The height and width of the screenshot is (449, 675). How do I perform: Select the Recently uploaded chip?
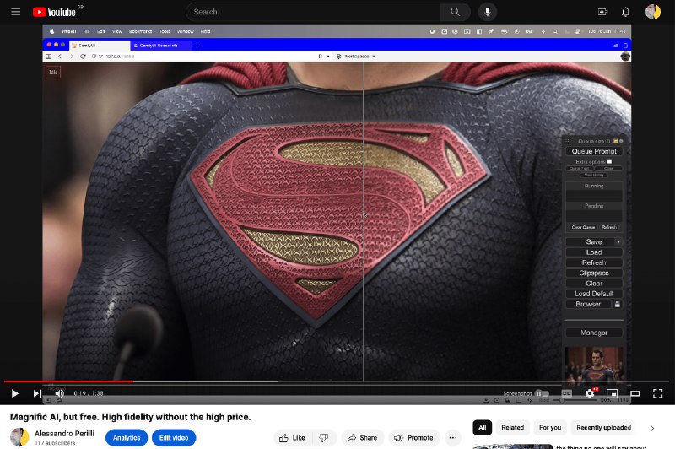[x=603, y=428]
